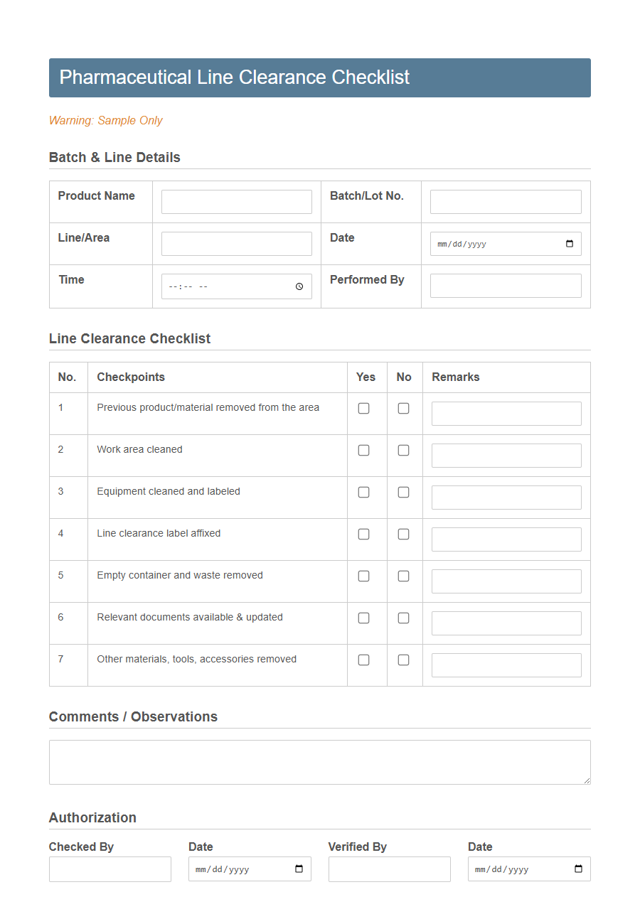Image resolution: width=640 pixels, height=924 pixels.
Task: Click the Comments / Observations text area
Action: pyautogui.click(x=319, y=761)
